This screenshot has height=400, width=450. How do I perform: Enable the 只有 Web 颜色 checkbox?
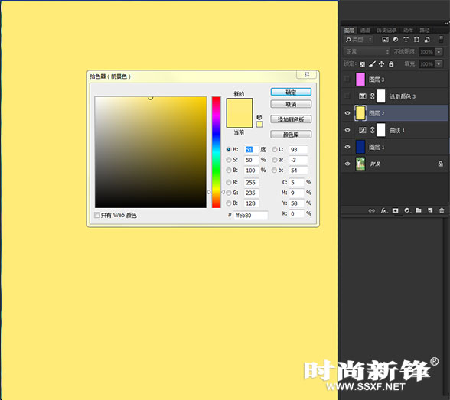[97, 215]
